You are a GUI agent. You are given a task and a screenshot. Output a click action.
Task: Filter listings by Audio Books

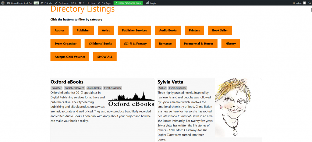(168, 30)
